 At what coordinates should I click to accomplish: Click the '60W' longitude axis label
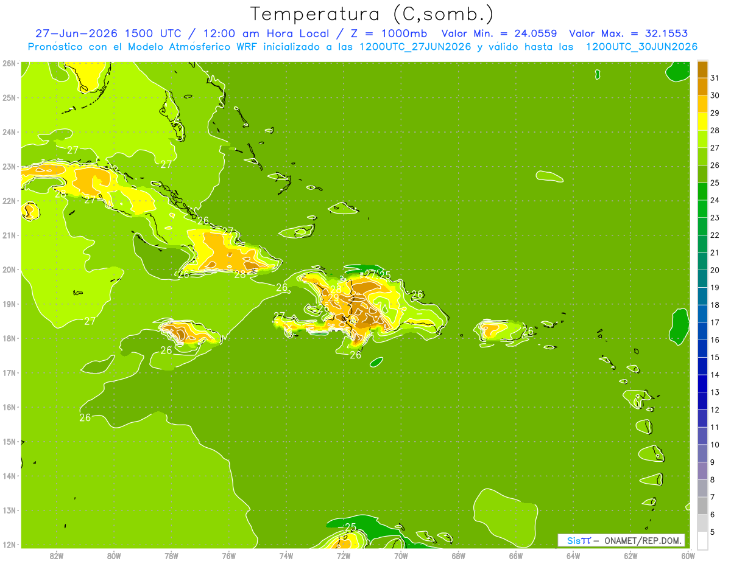pos(688,555)
